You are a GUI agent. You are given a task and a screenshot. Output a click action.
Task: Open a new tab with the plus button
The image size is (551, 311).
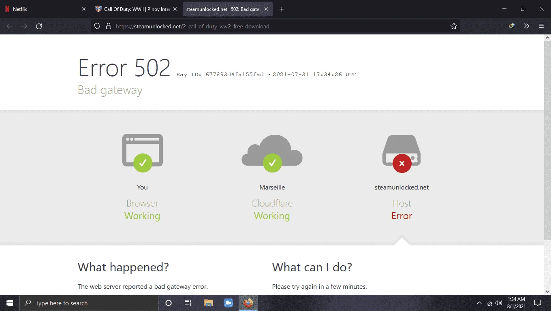(x=282, y=9)
